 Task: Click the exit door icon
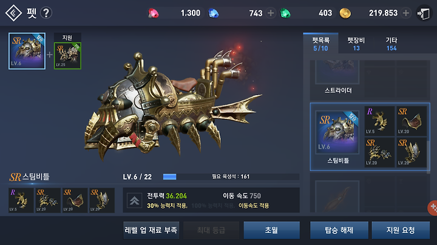point(424,13)
